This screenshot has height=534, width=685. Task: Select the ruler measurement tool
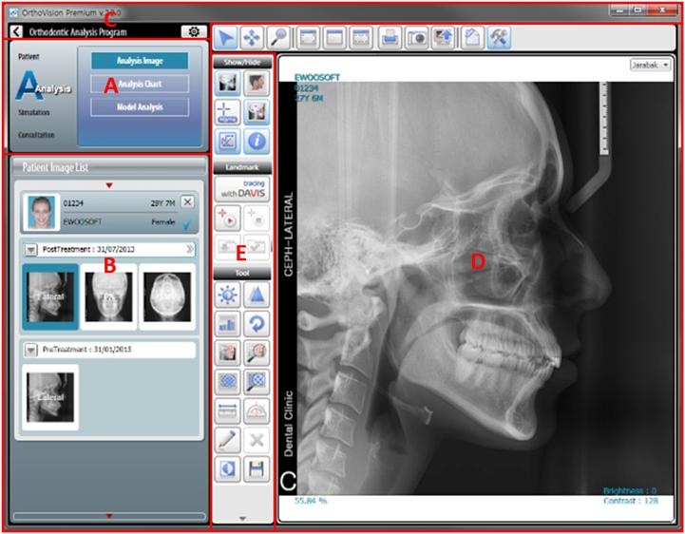[228, 411]
